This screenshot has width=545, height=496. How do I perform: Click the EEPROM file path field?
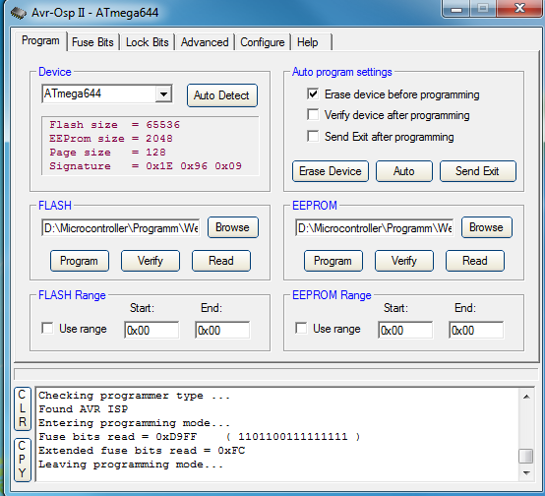pos(375,228)
